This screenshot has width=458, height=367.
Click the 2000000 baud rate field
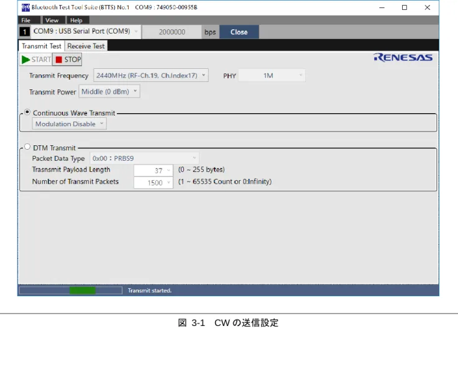pos(172,32)
